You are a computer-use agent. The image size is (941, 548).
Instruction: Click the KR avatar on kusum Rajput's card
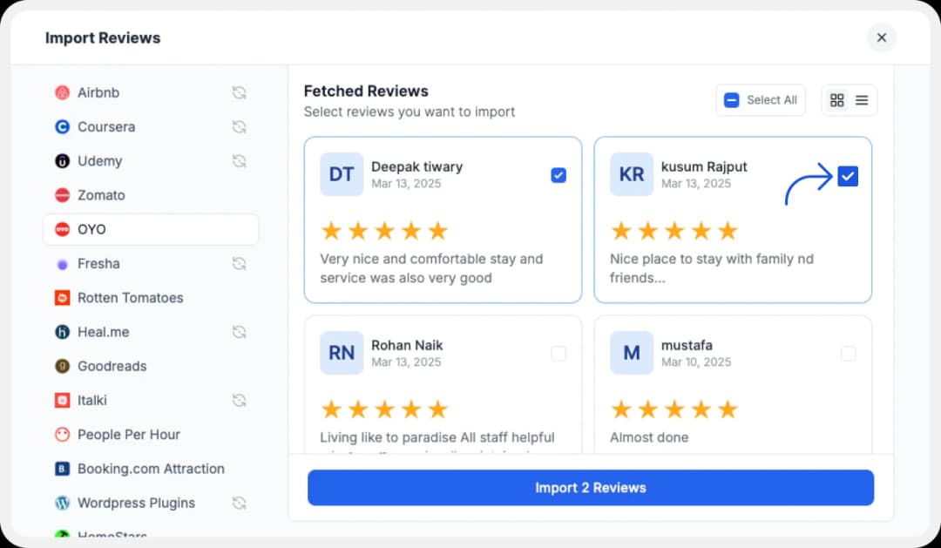[631, 174]
